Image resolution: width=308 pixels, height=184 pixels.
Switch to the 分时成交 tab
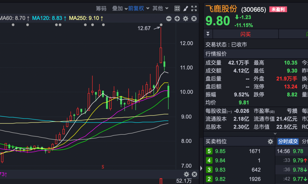[288, 141]
